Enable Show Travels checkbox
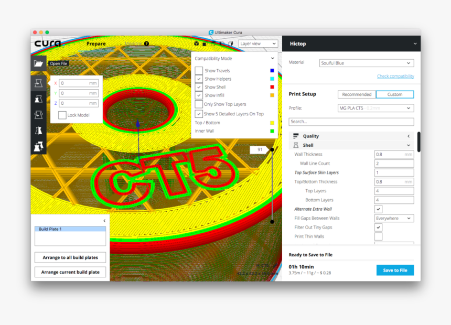451x325 pixels. (199, 70)
